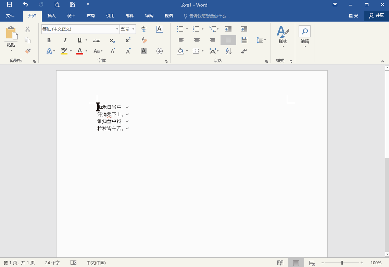389x267 pixels.
Task: Toggle Strikethrough formatting
Action: pos(97,40)
